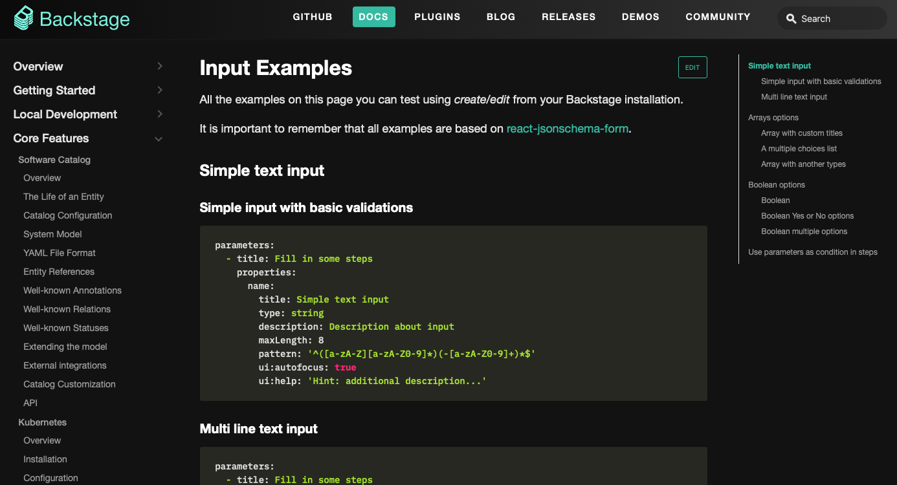The height and width of the screenshot is (485, 897).
Task: Click the Search input field
Action: coord(832,19)
